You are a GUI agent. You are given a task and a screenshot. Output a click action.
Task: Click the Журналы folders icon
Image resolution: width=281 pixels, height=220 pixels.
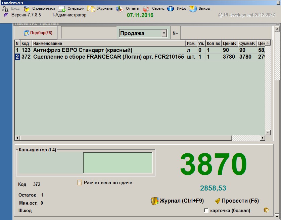click(x=91, y=9)
